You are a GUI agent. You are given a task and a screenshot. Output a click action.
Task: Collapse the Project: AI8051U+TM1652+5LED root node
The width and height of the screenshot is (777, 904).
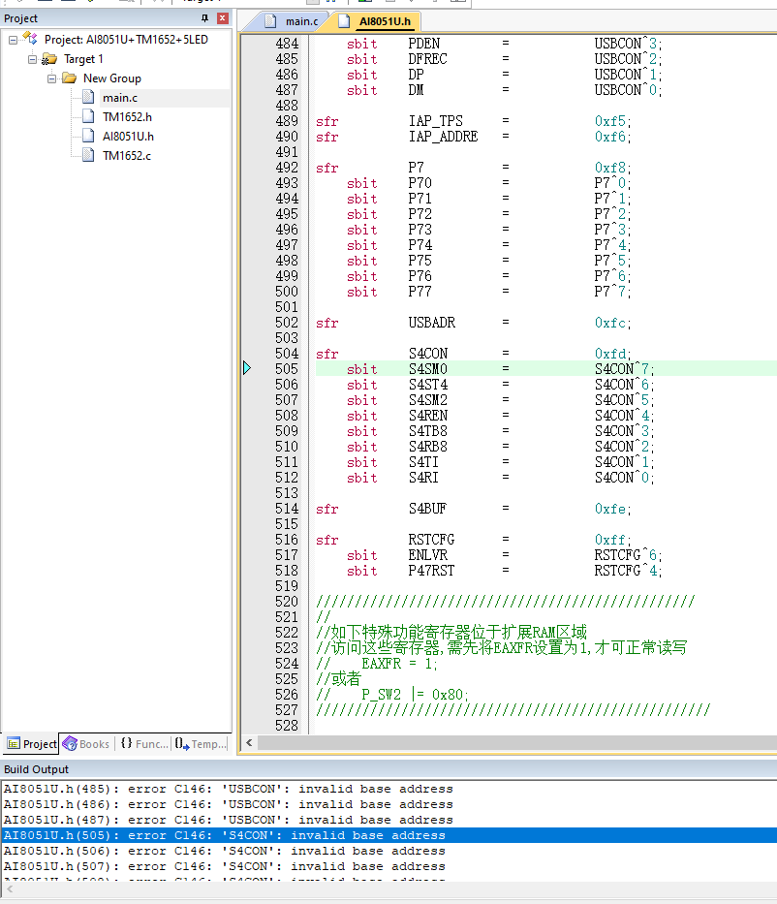pos(14,40)
